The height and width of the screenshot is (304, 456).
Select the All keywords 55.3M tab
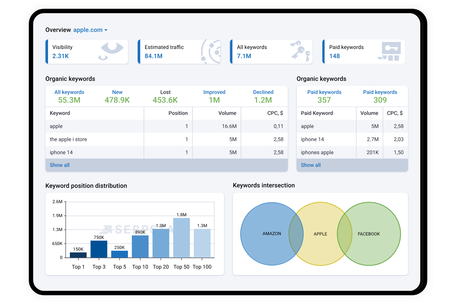click(x=69, y=96)
